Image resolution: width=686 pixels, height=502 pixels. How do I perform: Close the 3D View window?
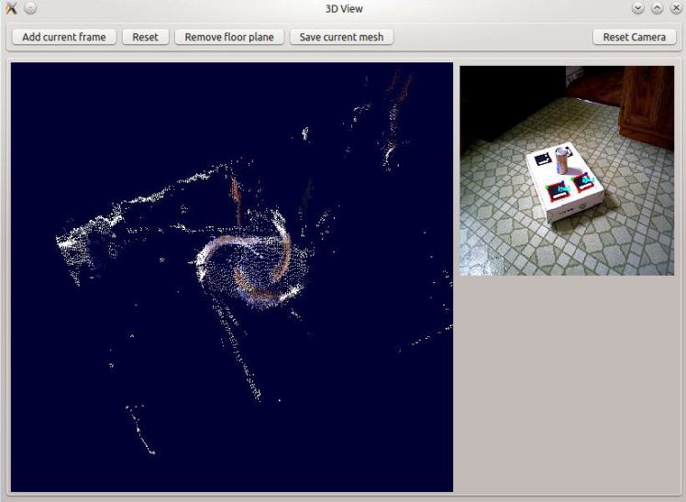[673, 8]
